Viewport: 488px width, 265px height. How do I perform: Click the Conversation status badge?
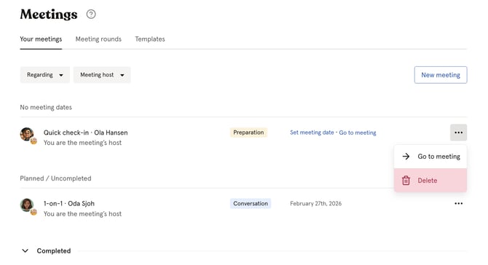coord(251,203)
